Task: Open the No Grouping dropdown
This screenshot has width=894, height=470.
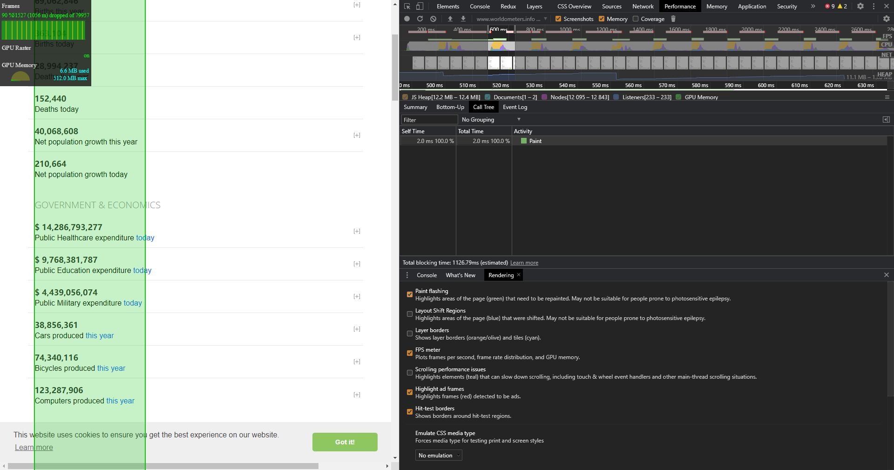Action: 491,120
